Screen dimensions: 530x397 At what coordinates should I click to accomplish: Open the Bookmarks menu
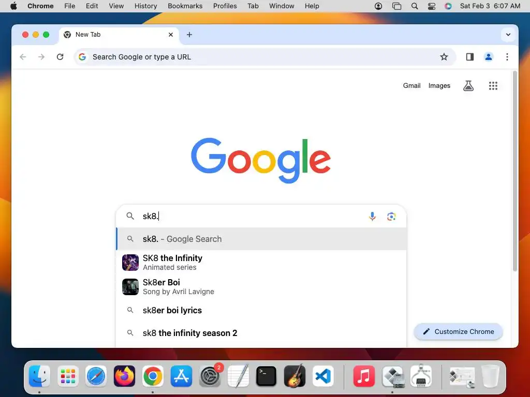click(185, 6)
